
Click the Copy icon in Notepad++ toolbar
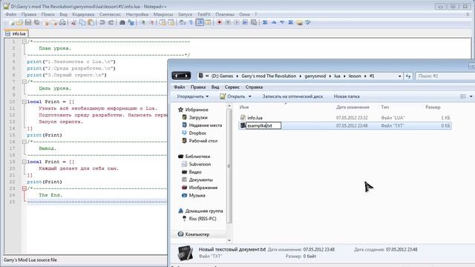82,22
